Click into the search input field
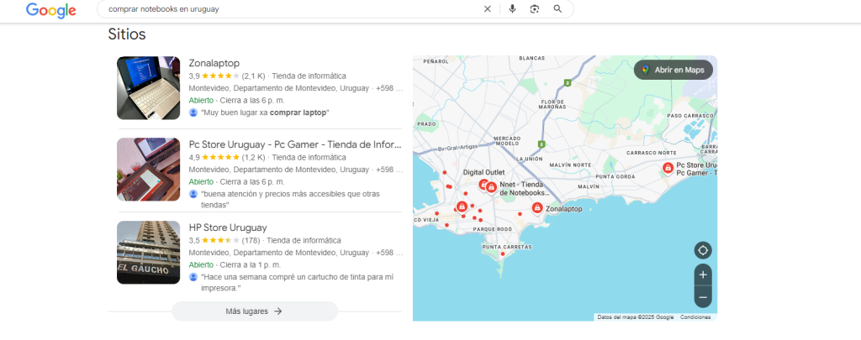The width and height of the screenshot is (861, 340). pyautogui.click(x=286, y=9)
